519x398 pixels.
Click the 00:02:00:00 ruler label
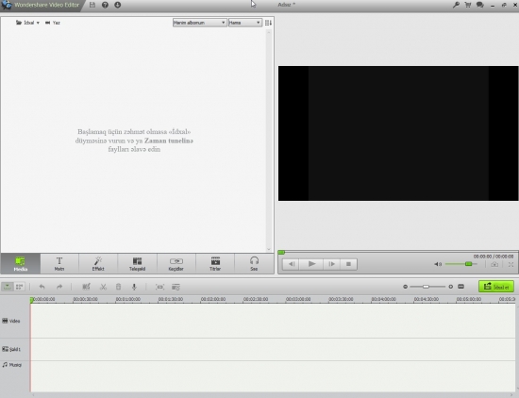coord(213,299)
